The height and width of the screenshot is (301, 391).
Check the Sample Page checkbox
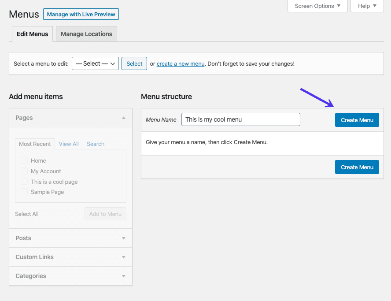pos(24,192)
